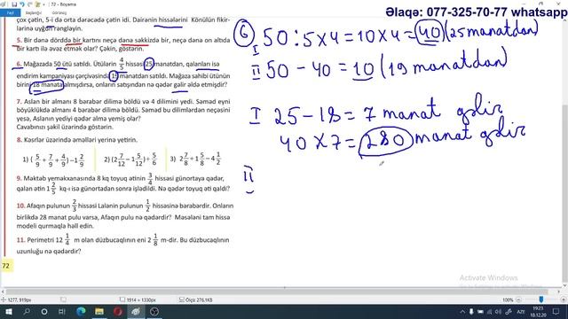The width and height of the screenshot is (568, 319).
Task: Click the taskbar clock and date
Action: pyautogui.click(x=539, y=311)
